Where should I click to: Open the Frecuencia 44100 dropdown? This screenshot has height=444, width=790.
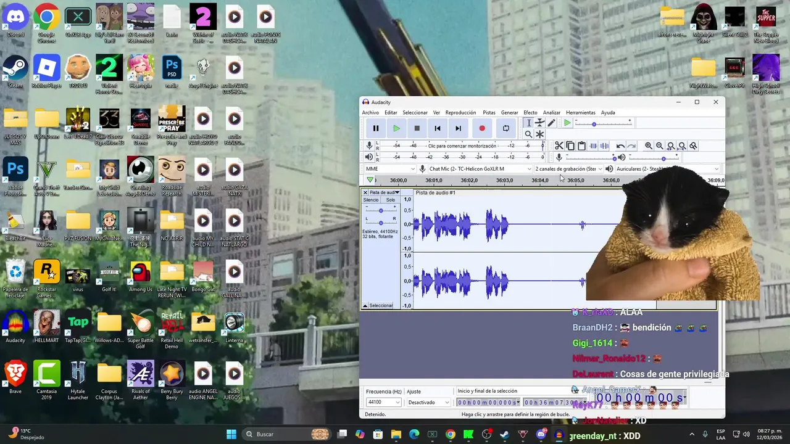click(x=383, y=402)
